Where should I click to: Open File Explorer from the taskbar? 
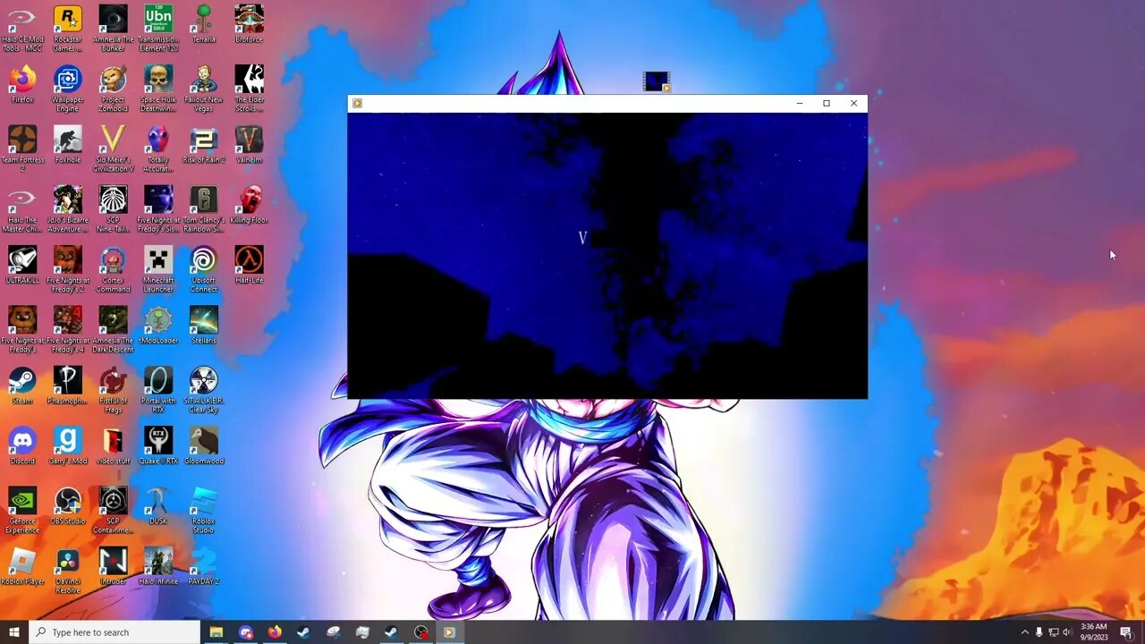[216, 632]
